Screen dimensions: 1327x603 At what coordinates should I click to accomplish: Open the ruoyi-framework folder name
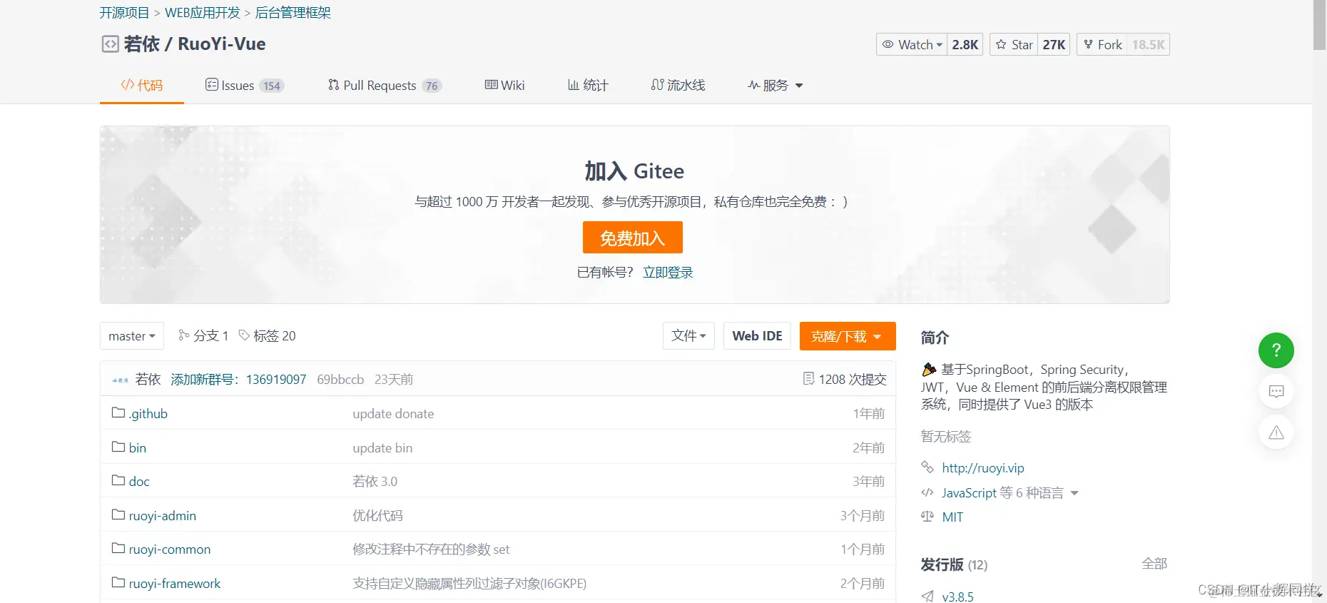(x=175, y=584)
